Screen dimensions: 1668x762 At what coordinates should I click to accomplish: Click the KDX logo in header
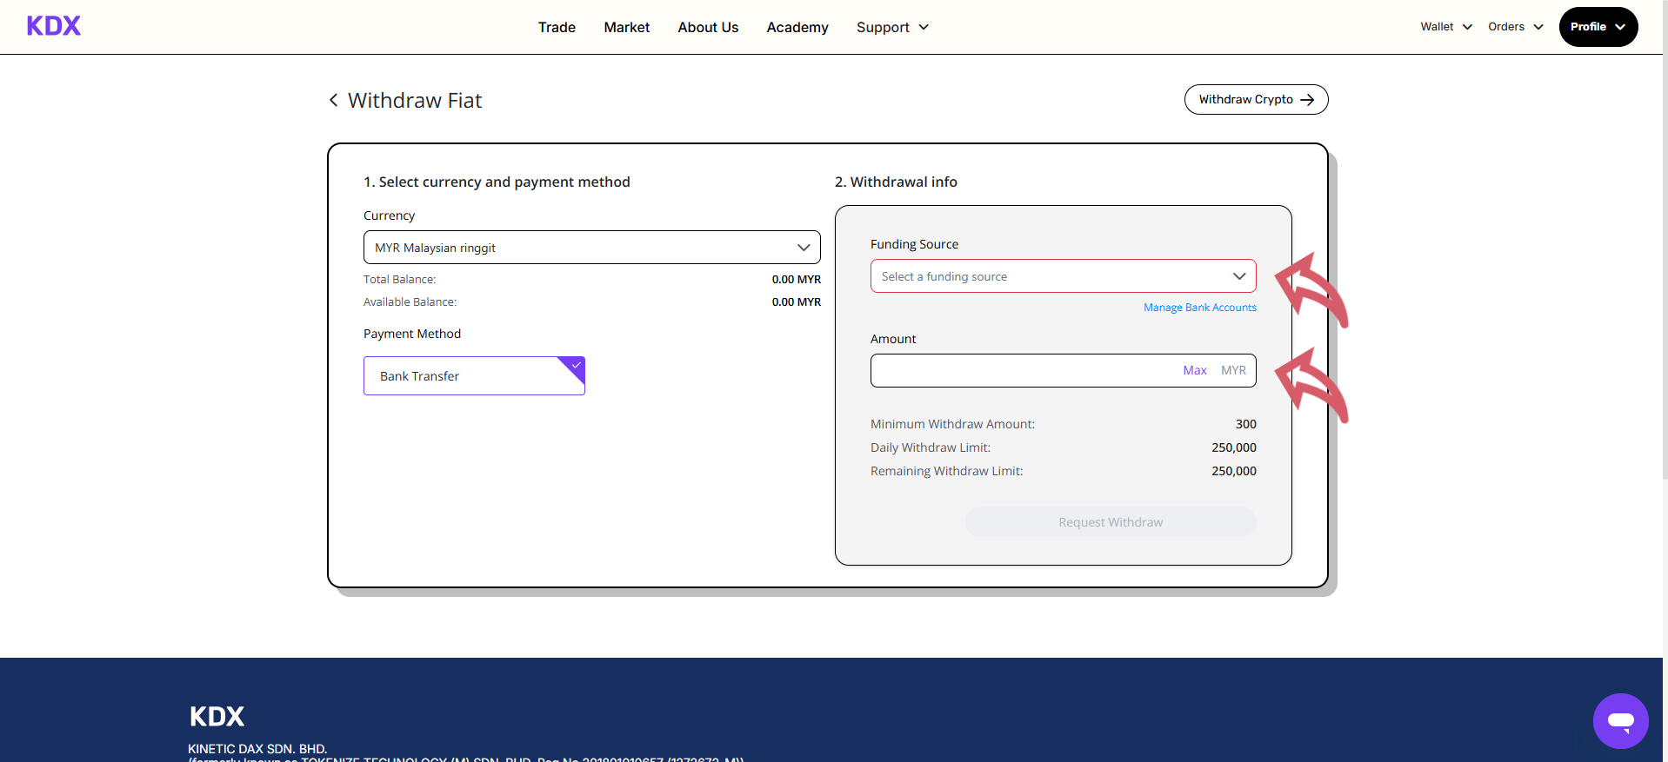54,26
